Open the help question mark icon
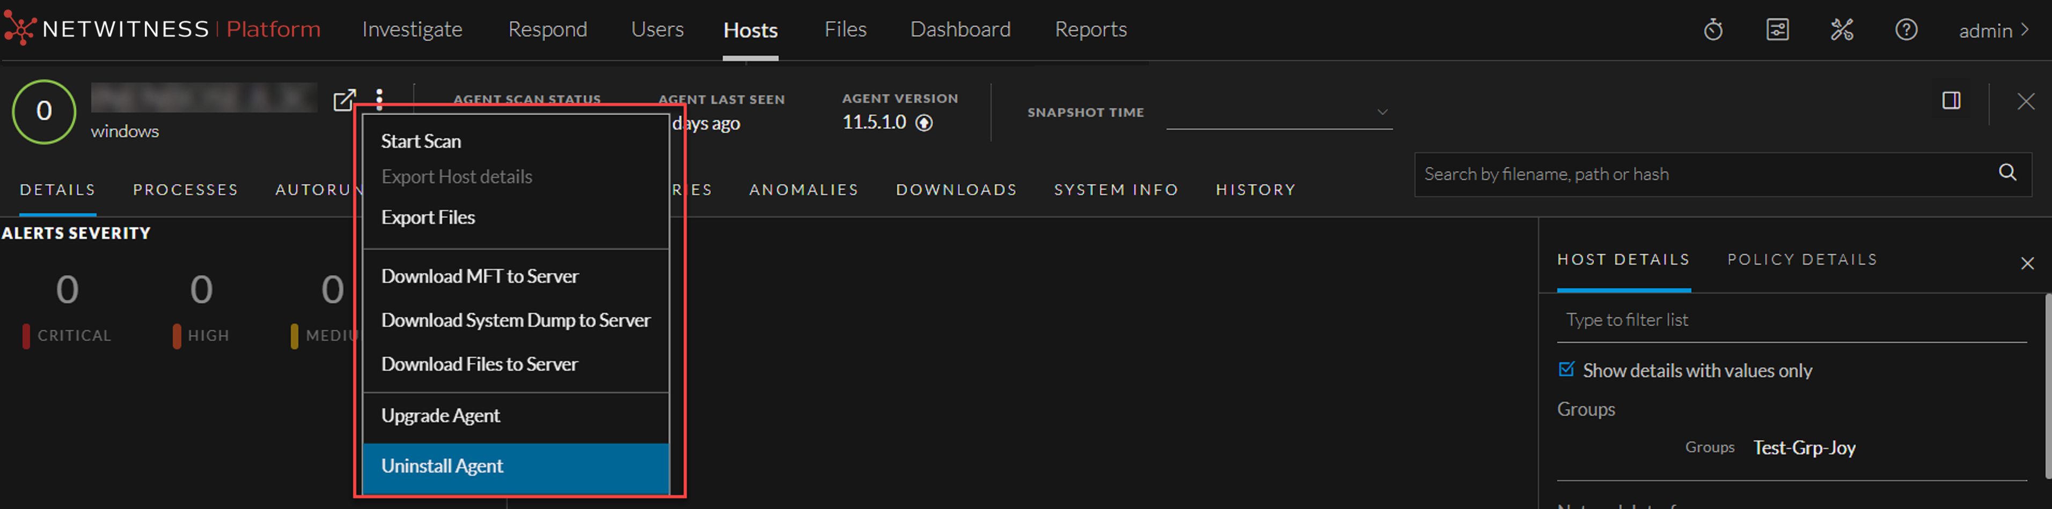The height and width of the screenshot is (509, 2052). pos(1906,29)
